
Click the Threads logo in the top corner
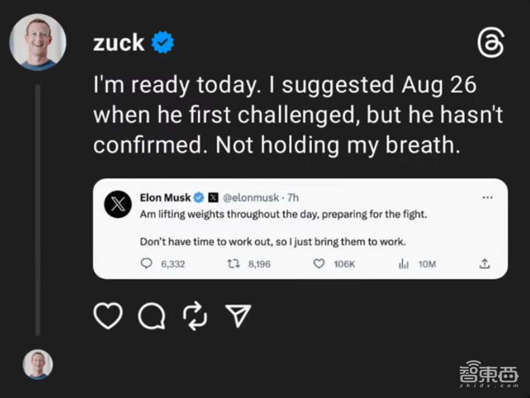click(x=491, y=44)
